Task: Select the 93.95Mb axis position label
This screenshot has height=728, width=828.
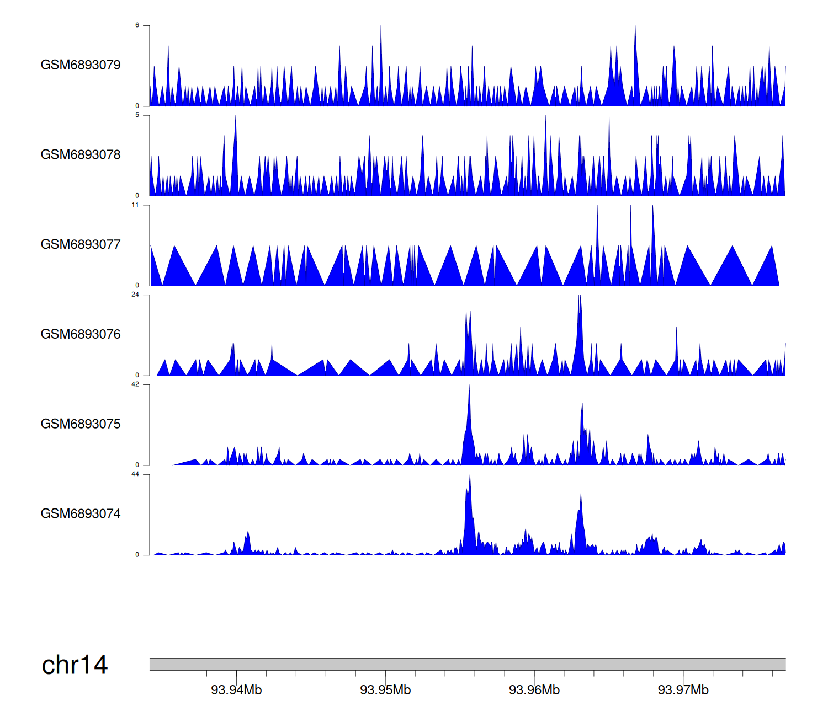Action: [385, 690]
